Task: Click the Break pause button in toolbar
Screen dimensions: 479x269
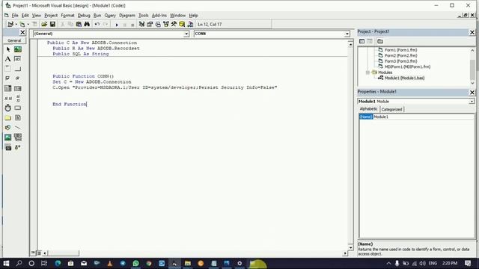Action: click(x=125, y=25)
